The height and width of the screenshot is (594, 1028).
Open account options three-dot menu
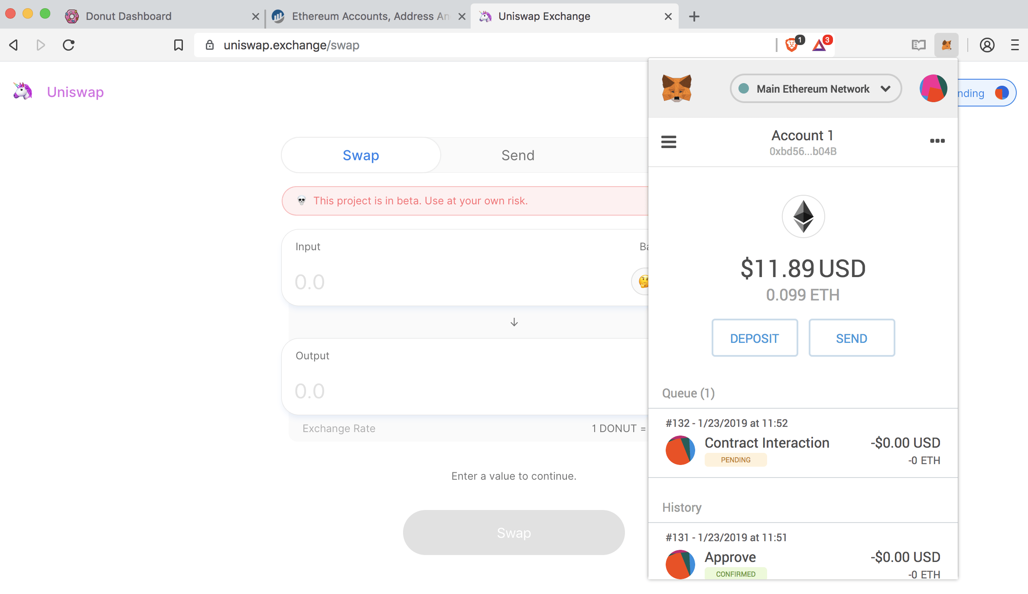[937, 141]
